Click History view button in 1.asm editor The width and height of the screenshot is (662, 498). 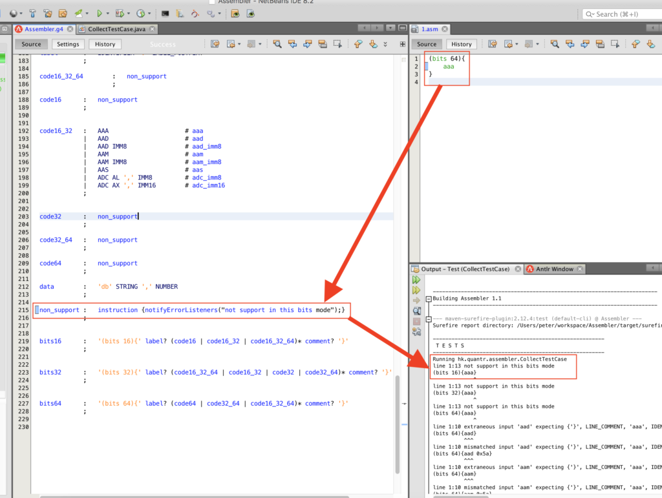pos(462,45)
